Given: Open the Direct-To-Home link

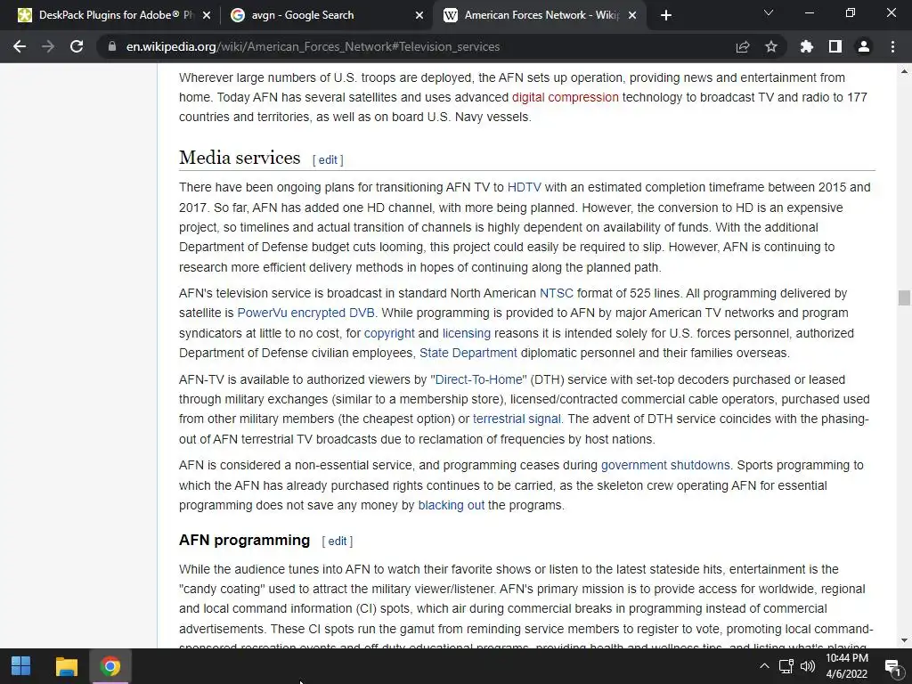Looking at the screenshot, I should 478,379.
